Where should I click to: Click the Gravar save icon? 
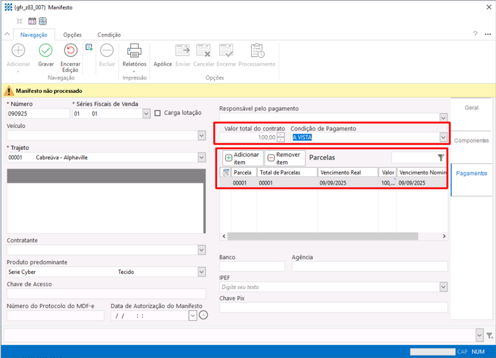tap(45, 51)
